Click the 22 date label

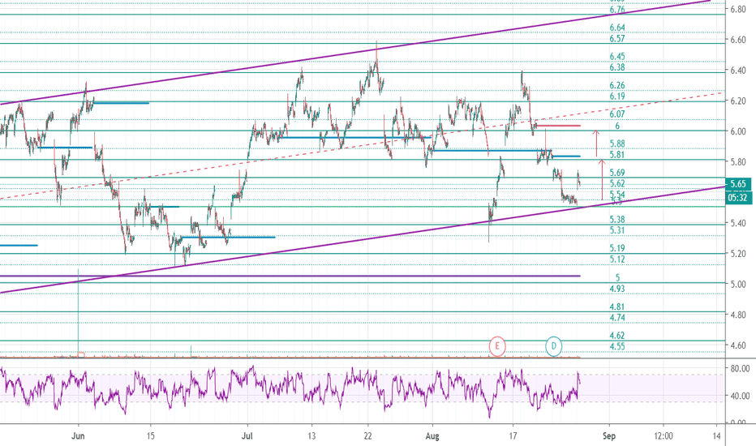click(368, 436)
